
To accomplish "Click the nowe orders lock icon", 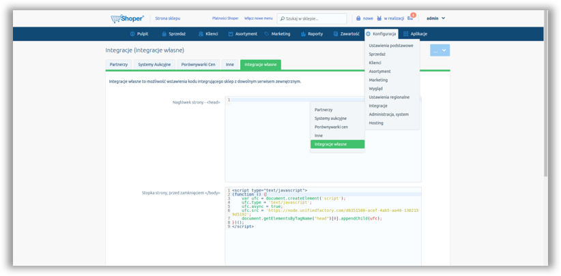I will tap(358, 18).
